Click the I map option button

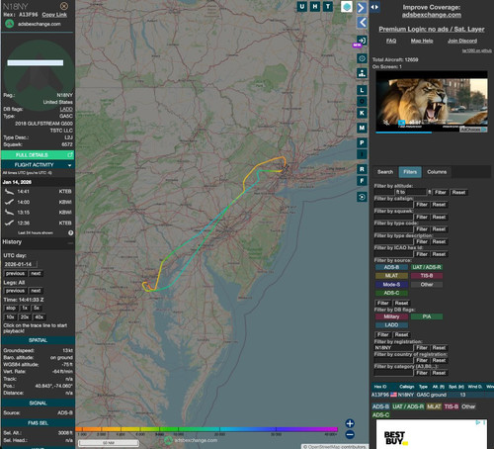[362, 154]
